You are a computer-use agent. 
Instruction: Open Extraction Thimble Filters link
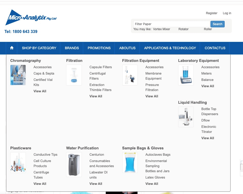100,87
